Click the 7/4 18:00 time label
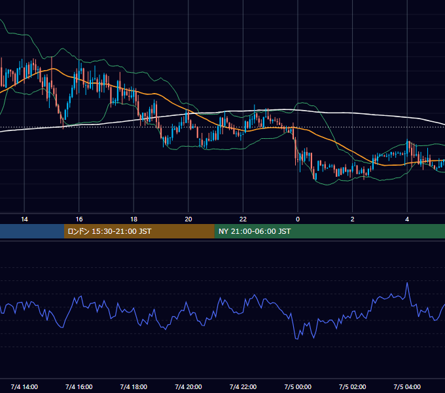The height and width of the screenshot is (393, 445). click(x=133, y=386)
